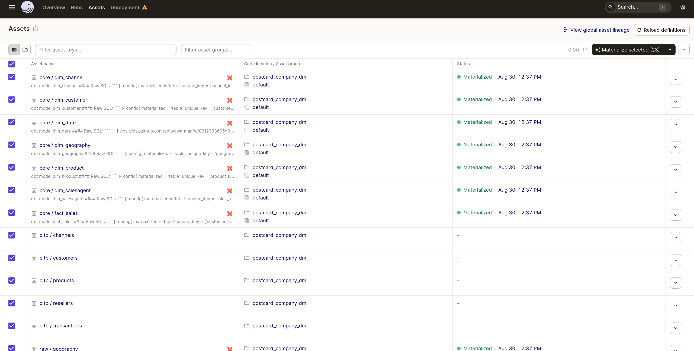Switch to folder view icon
The height and width of the screenshot is (351, 694).
coord(25,50)
